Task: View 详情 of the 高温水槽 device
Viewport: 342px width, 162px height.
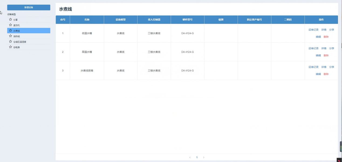Action: (324, 49)
